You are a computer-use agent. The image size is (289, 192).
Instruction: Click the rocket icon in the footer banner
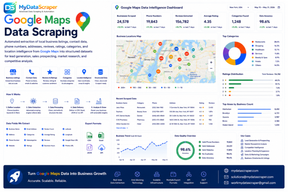click(15, 177)
